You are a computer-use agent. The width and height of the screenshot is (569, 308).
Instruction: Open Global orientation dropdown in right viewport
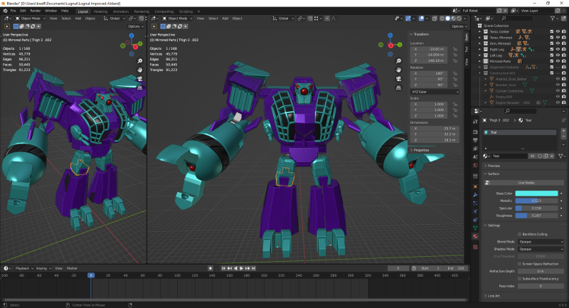tap(283, 18)
